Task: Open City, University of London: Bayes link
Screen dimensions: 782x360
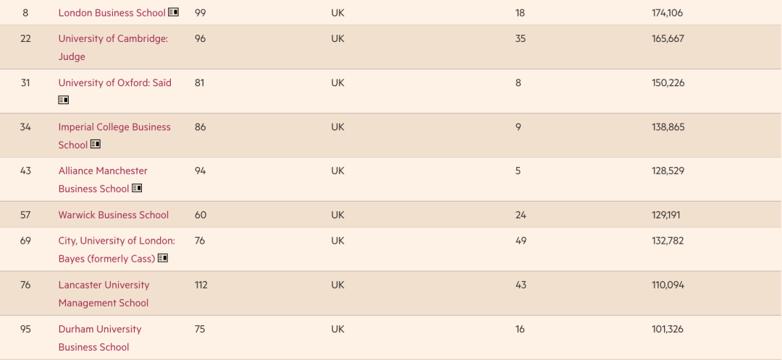Action: click(x=117, y=249)
